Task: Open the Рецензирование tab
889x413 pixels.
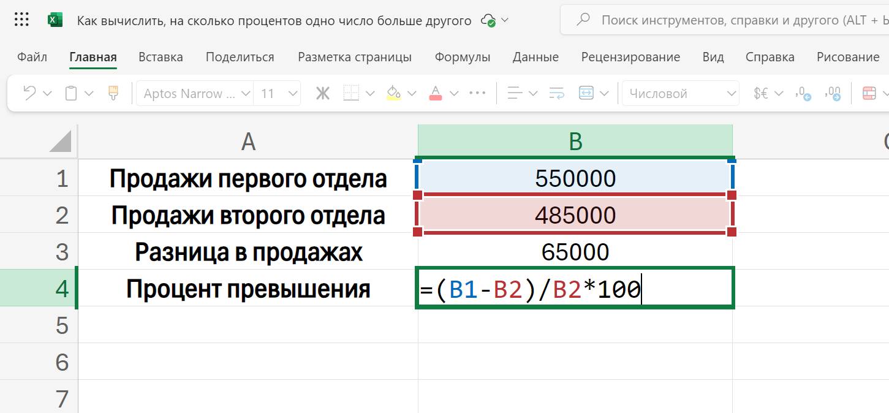Action: [630, 56]
